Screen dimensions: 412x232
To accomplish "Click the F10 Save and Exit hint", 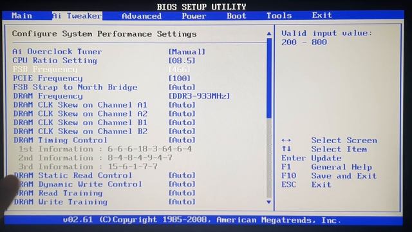I will pos(329,176).
